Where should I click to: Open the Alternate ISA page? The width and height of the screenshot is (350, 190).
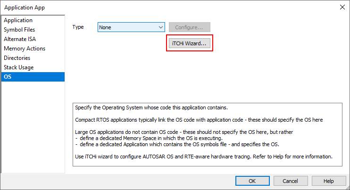pyautogui.click(x=20, y=39)
